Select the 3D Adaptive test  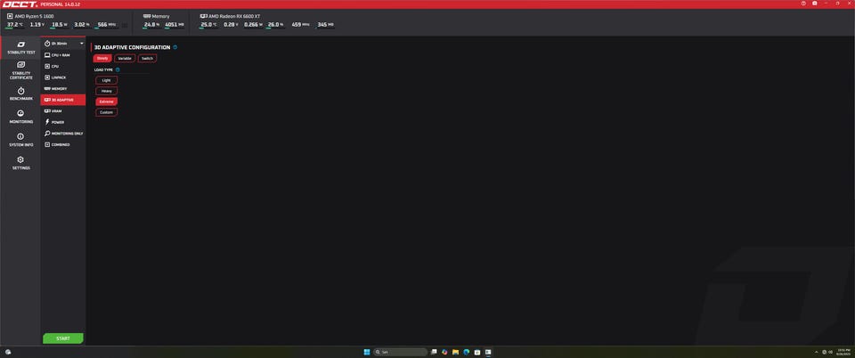click(x=63, y=100)
